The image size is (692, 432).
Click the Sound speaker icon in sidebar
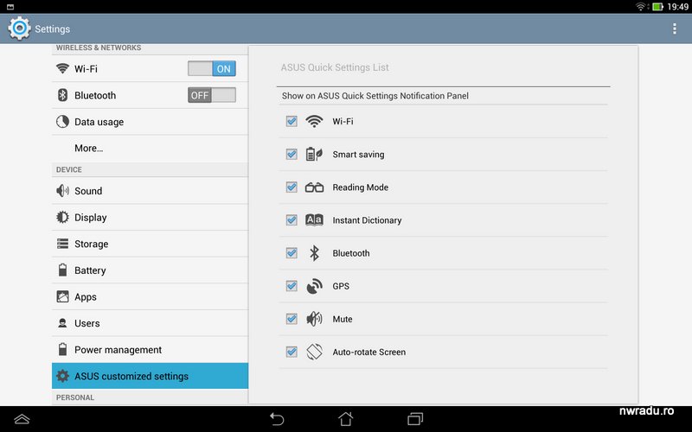(62, 190)
